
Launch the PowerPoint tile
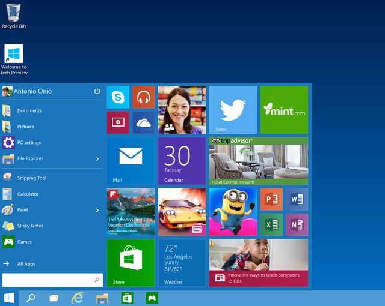pyautogui.click(x=271, y=199)
